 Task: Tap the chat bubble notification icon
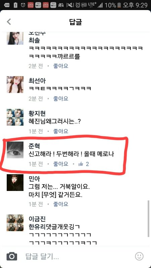click(x=7, y=5)
